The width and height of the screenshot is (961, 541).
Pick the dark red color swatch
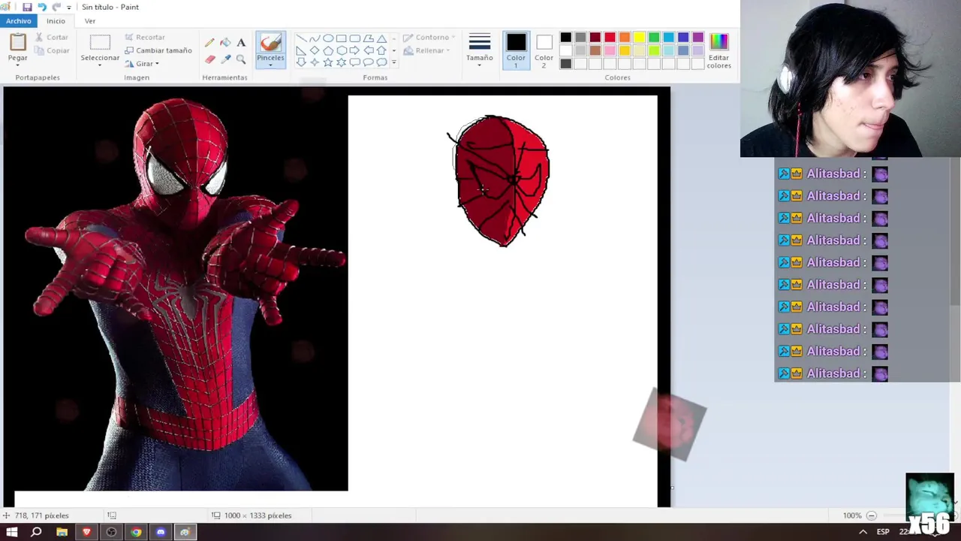[x=595, y=38]
